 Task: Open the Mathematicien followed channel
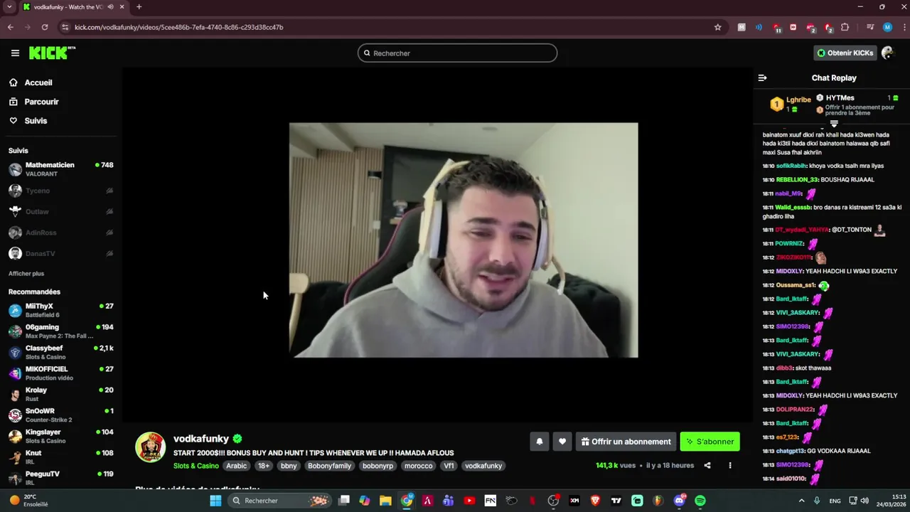pyautogui.click(x=61, y=169)
